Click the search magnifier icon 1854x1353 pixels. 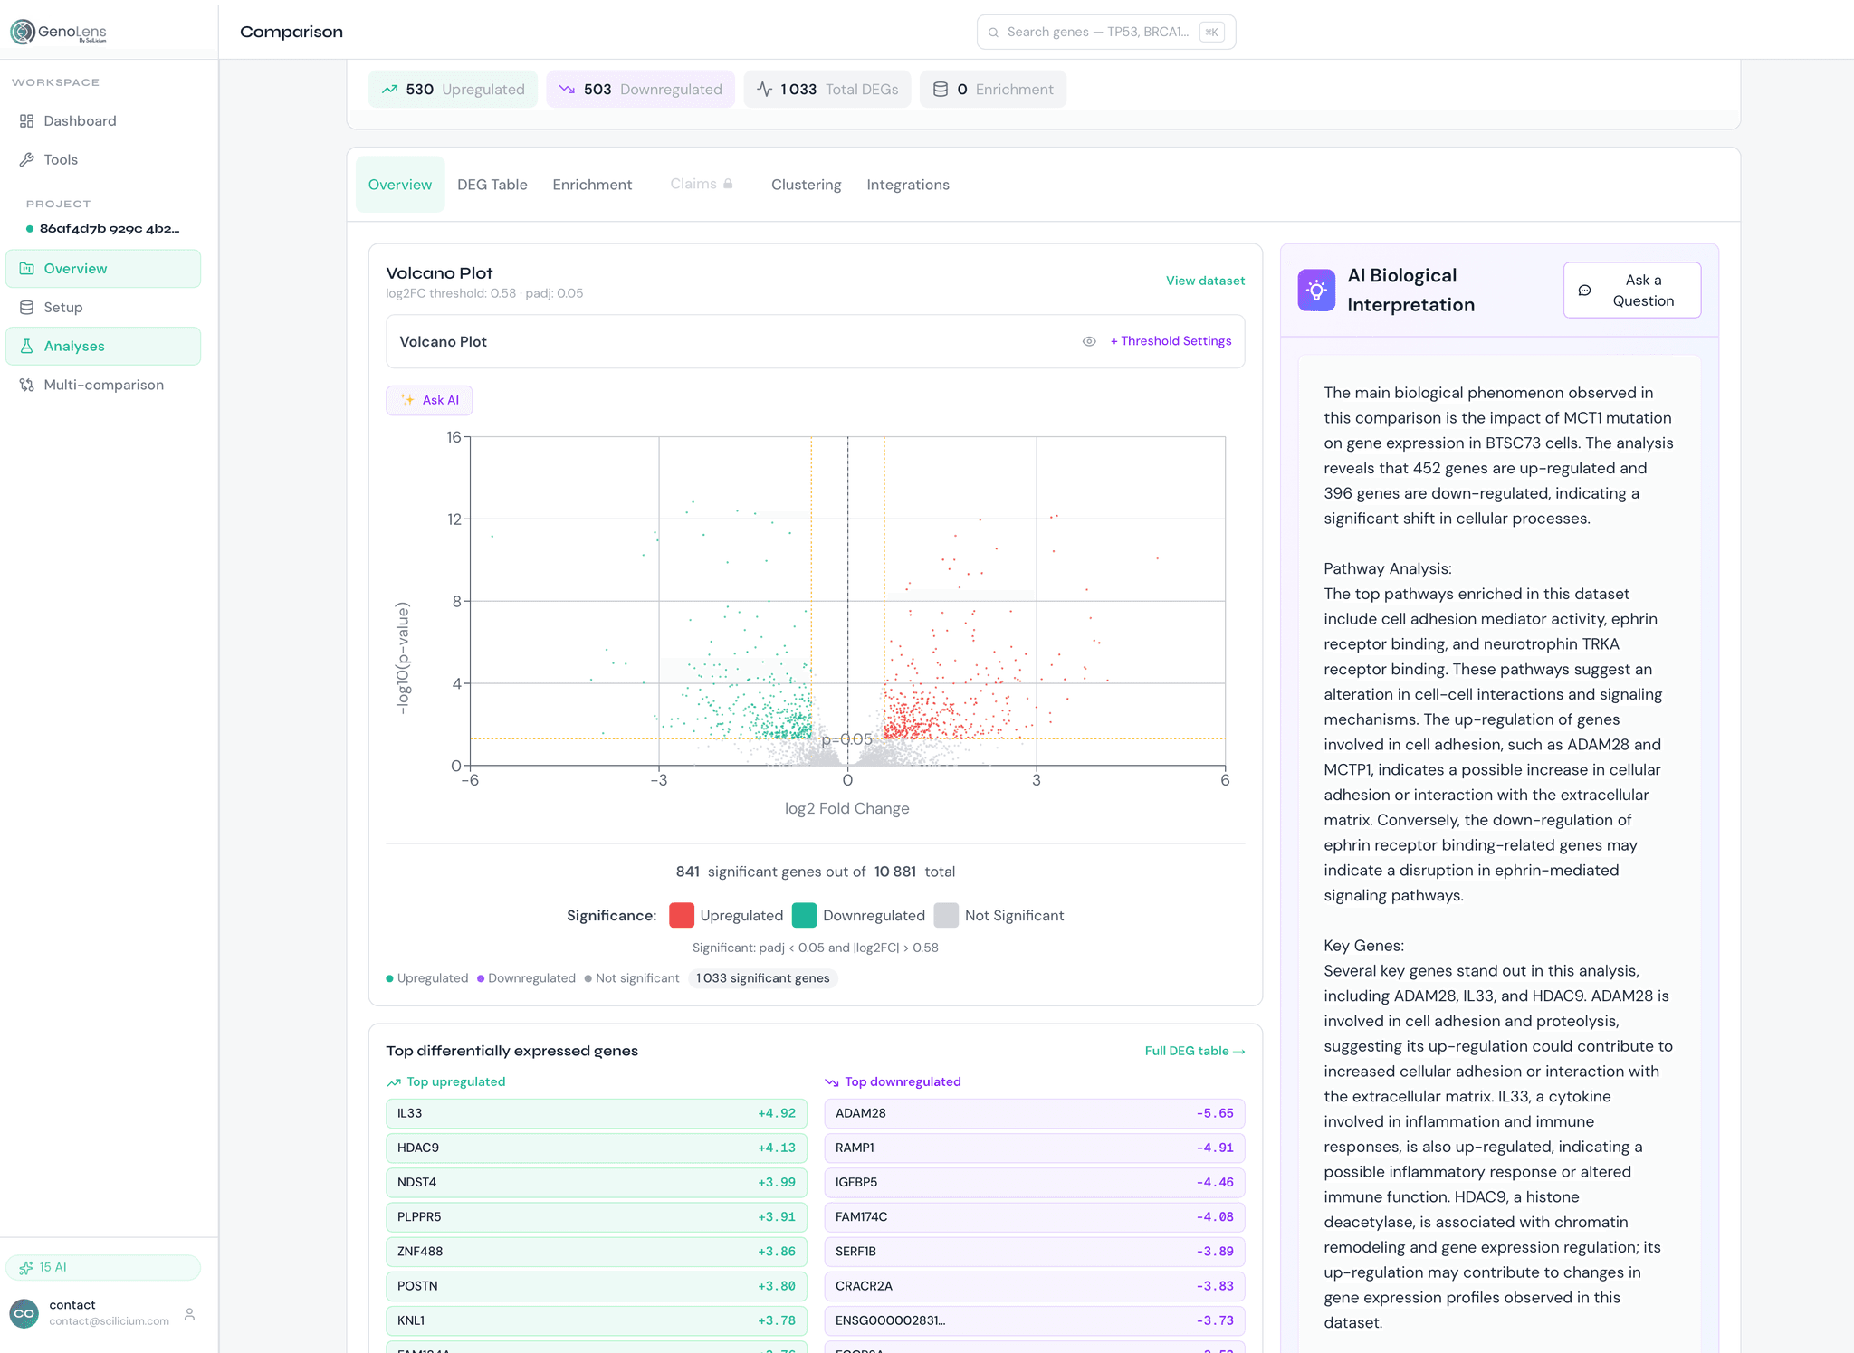point(993,33)
